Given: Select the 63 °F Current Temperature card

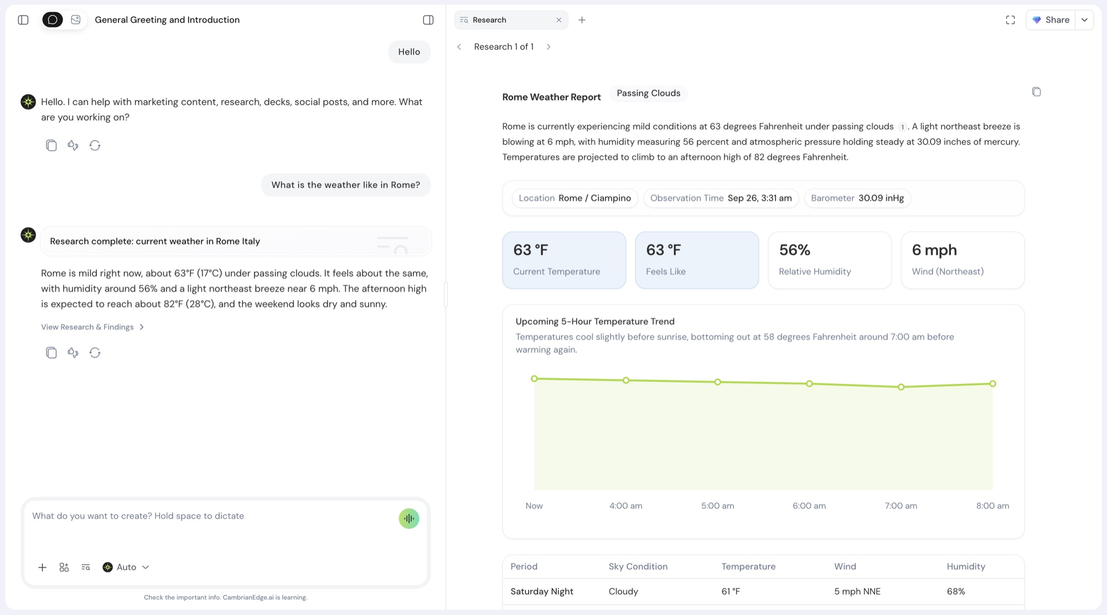Looking at the screenshot, I should point(564,260).
